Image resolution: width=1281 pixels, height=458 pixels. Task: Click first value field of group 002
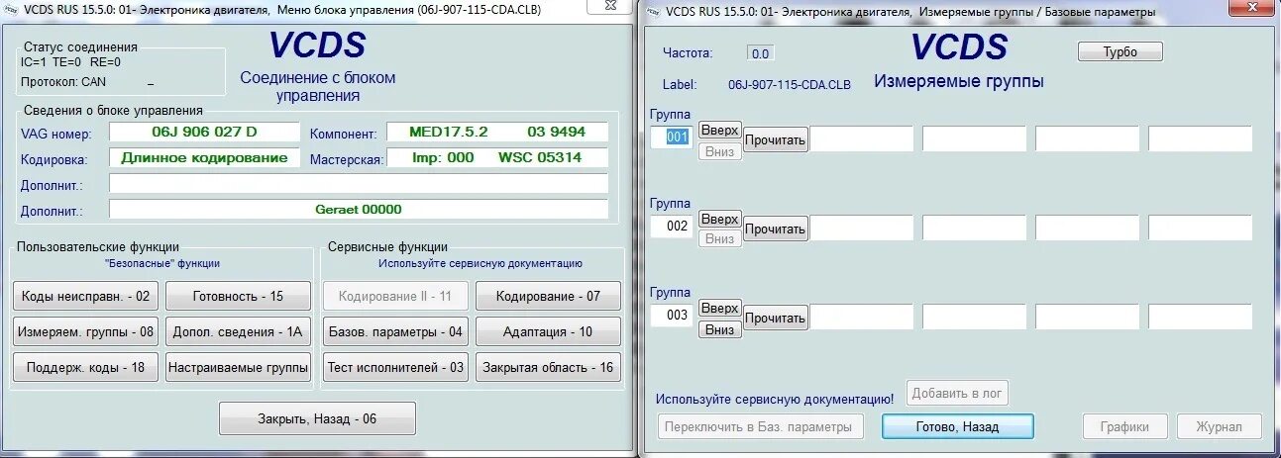[x=861, y=228]
